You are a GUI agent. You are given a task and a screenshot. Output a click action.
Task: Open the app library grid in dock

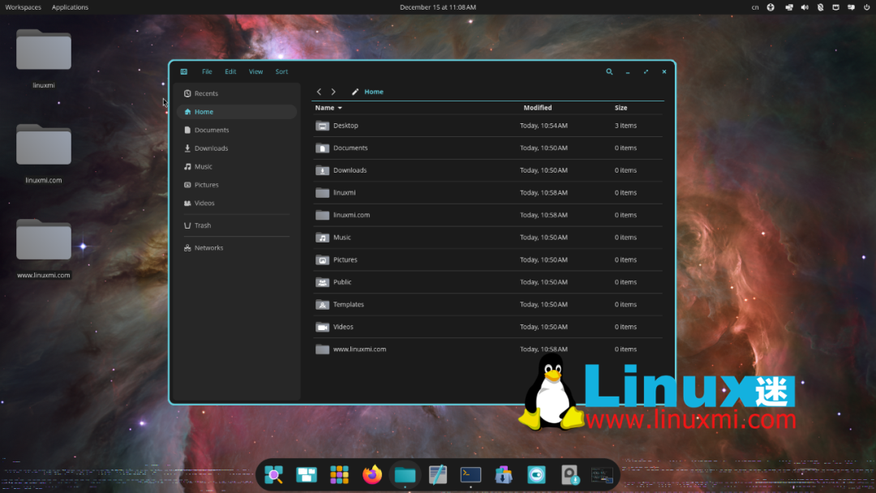pos(339,474)
